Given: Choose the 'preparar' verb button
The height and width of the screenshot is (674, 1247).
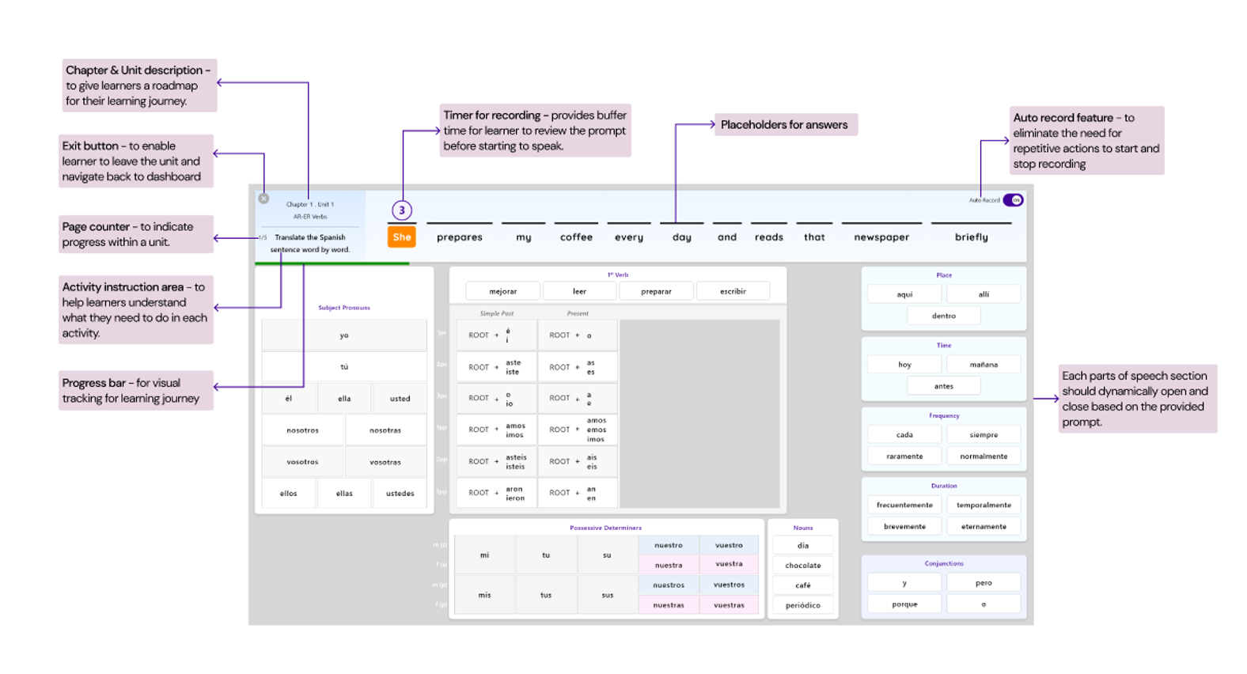Looking at the screenshot, I should pos(656,291).
